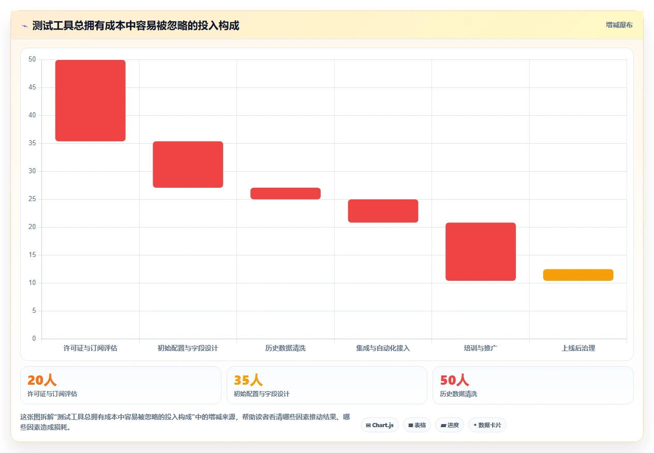Click the 数据卡片 tag chip
This screenshot has height=453, width=654.
pos(487,425)
